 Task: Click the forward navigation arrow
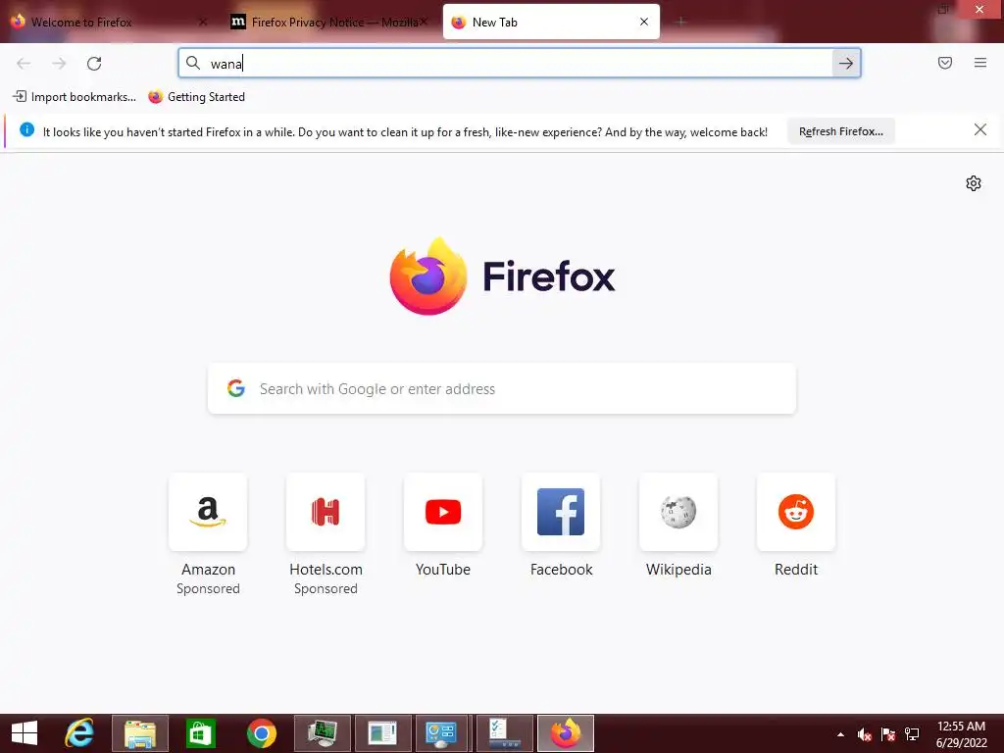click(59, 64)
